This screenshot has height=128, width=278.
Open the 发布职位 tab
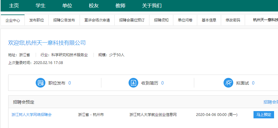coord(37,20)
